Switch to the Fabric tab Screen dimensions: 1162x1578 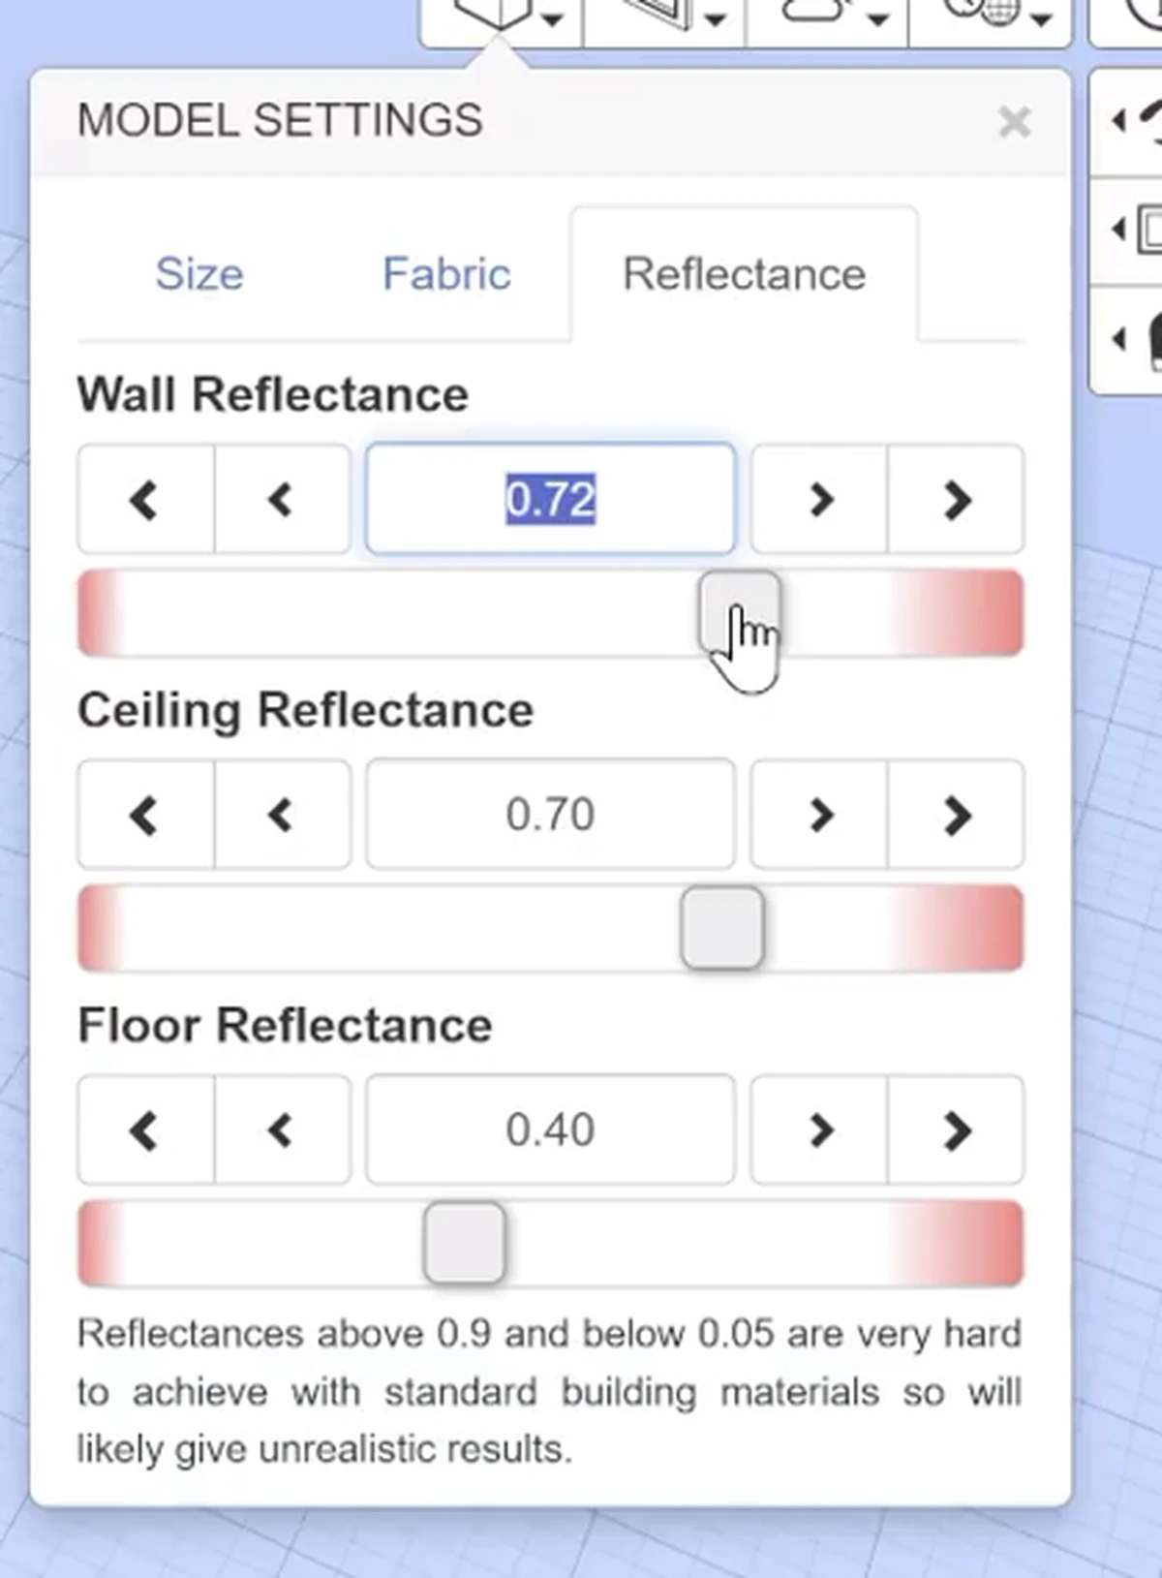(446, 274)
